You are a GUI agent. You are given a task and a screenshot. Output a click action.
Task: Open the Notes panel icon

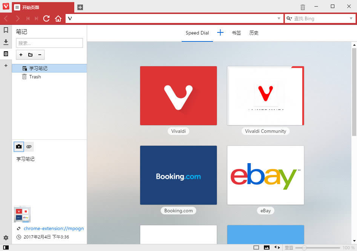tap(6, 54)
